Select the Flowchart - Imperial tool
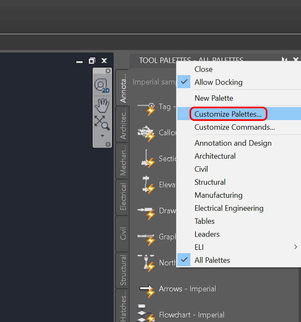Viewport: 301px width, 322px height. (x=191, y=315)
